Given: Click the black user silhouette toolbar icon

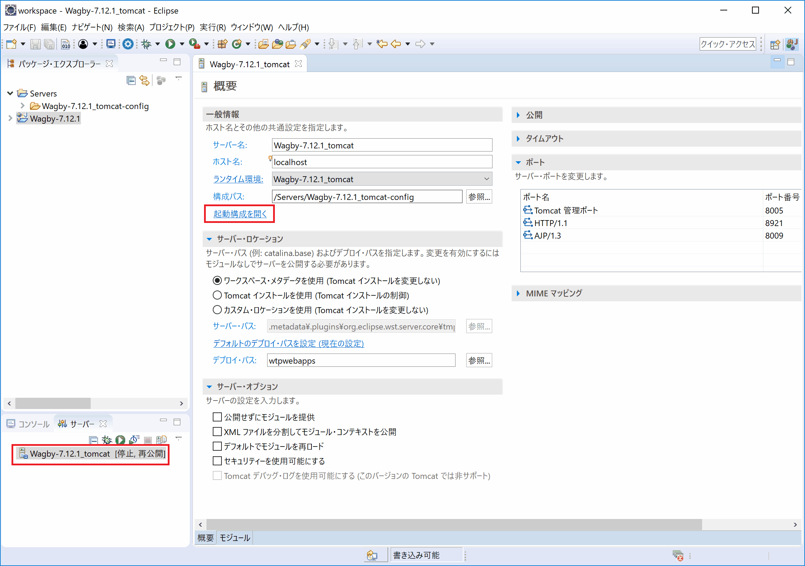Looking at the screenshot, I should click(83, 44).
